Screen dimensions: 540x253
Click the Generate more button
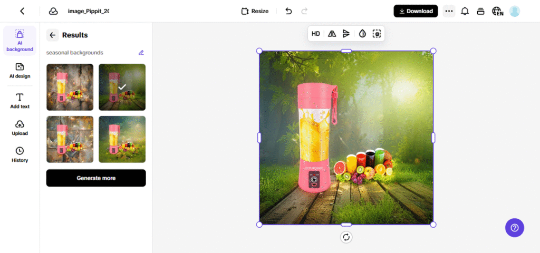pyautogui.click(x=96, y=178)
